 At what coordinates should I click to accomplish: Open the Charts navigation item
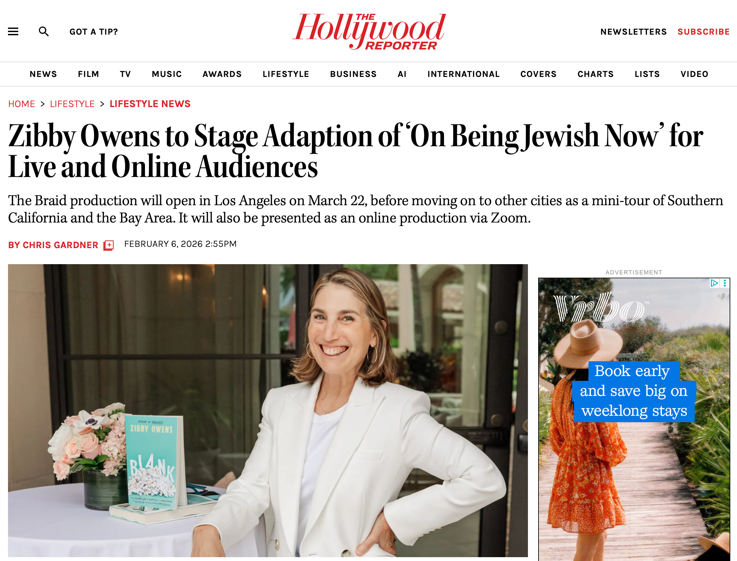point(595,74)
